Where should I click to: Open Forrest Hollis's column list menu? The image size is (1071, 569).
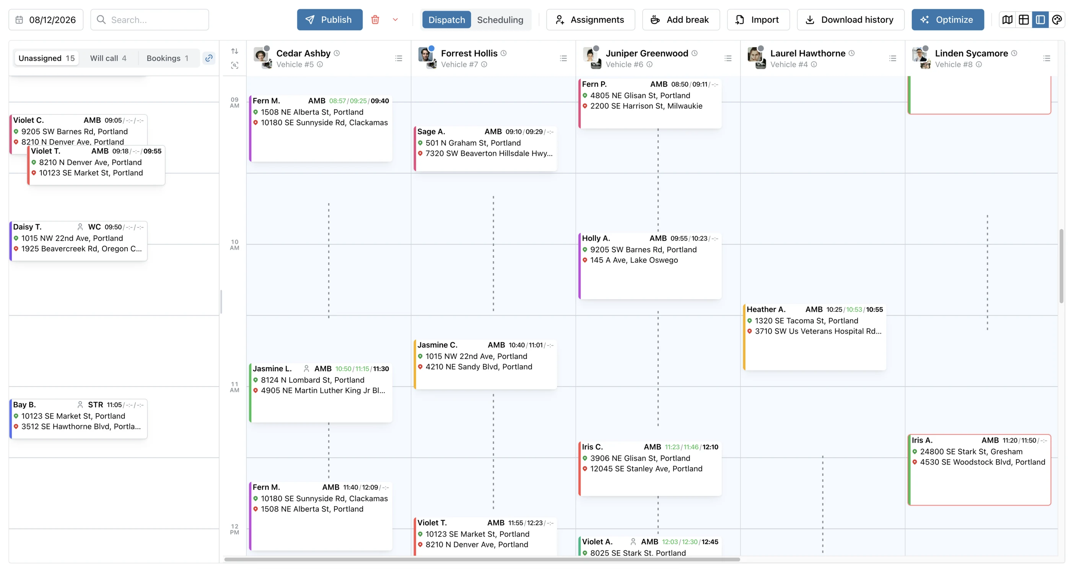click(563, 58)
